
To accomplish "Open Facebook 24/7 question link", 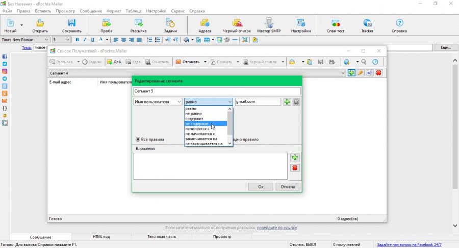I will point(409,244).
